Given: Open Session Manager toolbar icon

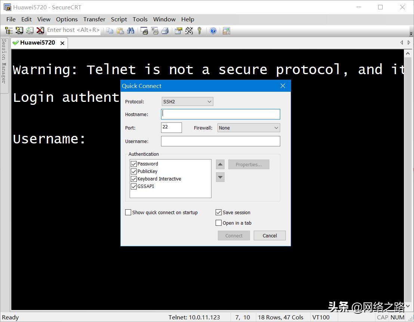Looking at the screenshot, I should (9, 31).
